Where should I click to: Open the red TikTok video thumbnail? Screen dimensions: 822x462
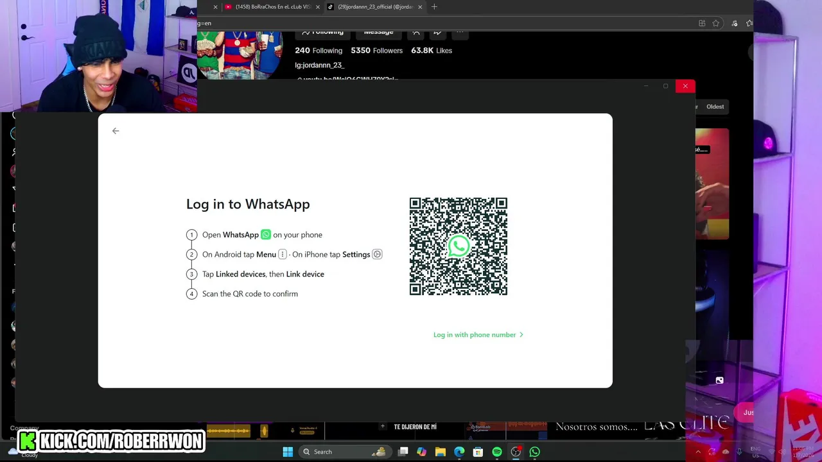pos(712,184)
